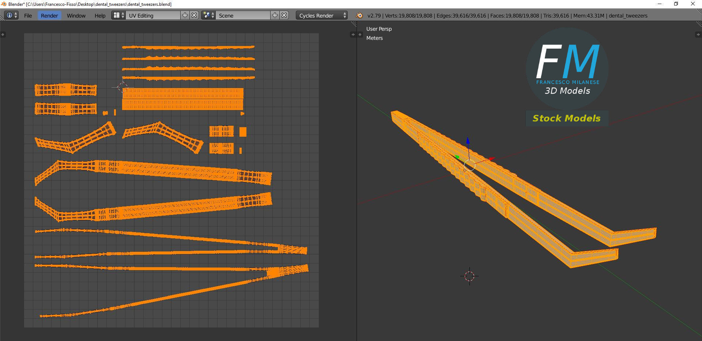Select the small square UV island
The width and height of the screenshot is (702, 341).
(243, 132)
